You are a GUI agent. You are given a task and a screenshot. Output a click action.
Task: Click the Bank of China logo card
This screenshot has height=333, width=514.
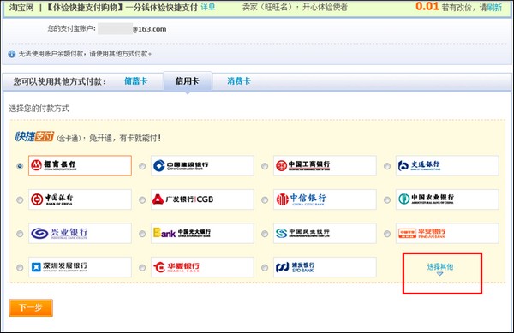(80, 199)
